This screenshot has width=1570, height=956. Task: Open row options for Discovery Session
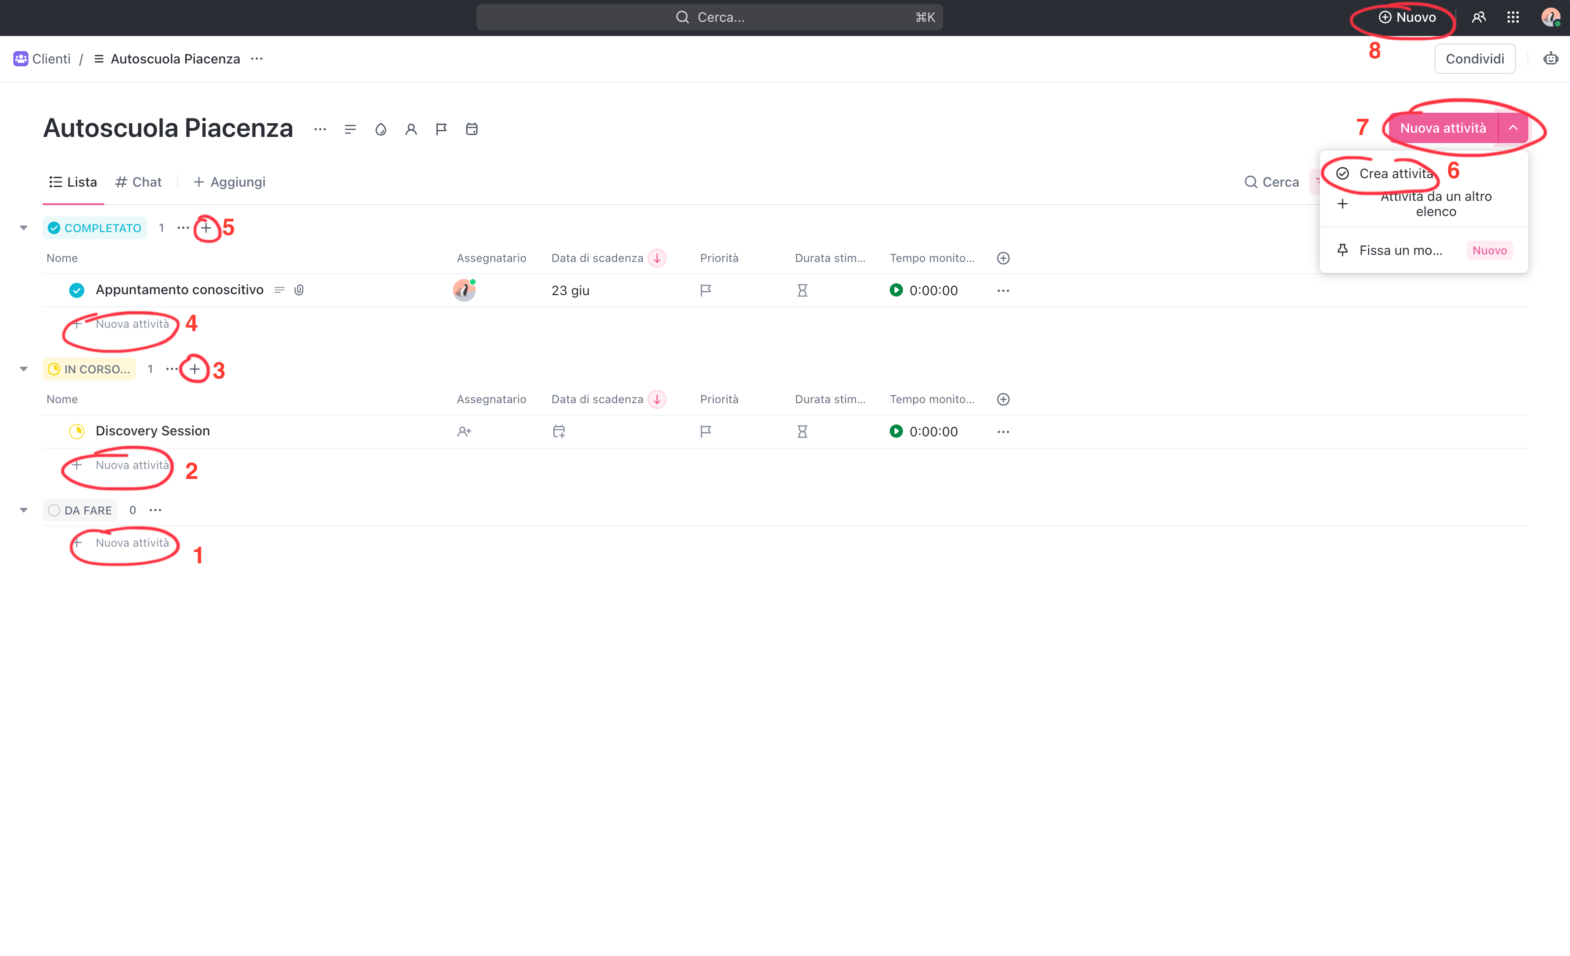click(1003, 432)
